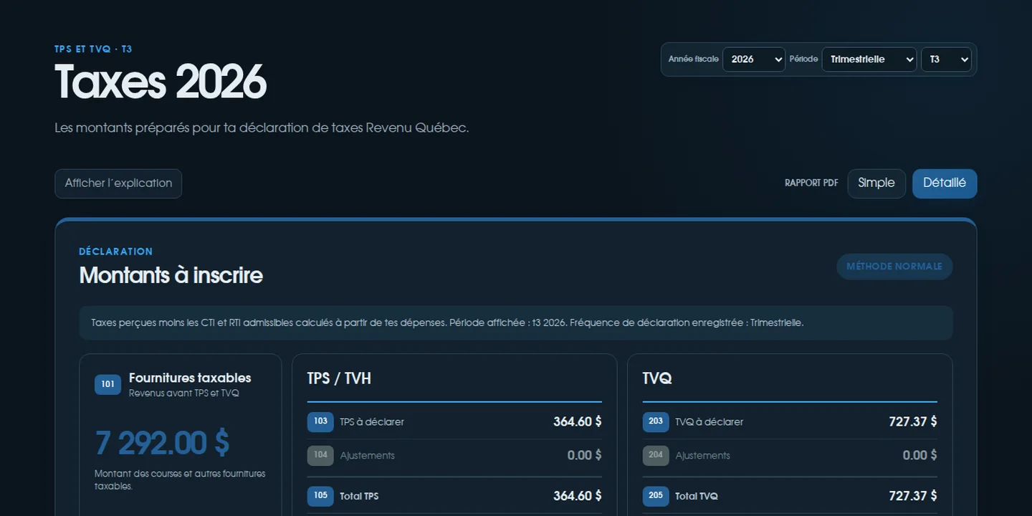1032x516 pixels.
Task: Select the Détaillé report option
Action: tap(945, 183)
